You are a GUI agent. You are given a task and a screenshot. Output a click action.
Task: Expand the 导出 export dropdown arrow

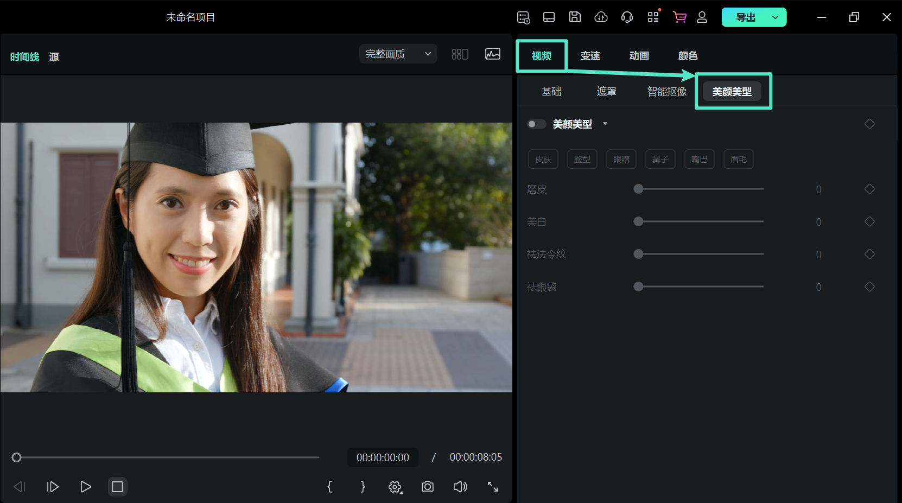[776, 17]
